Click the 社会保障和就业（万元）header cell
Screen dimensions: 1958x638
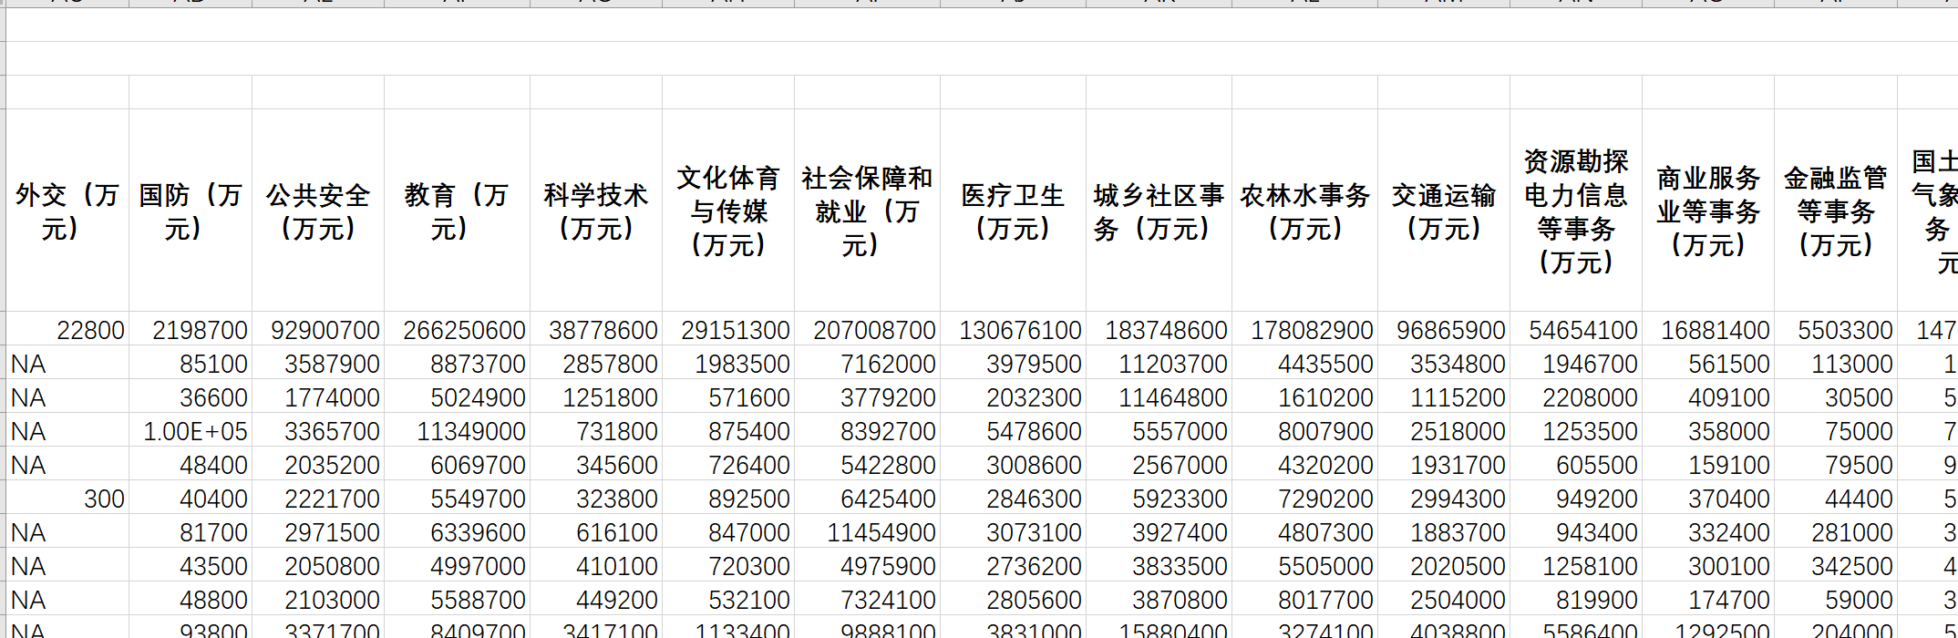point(867,211)
